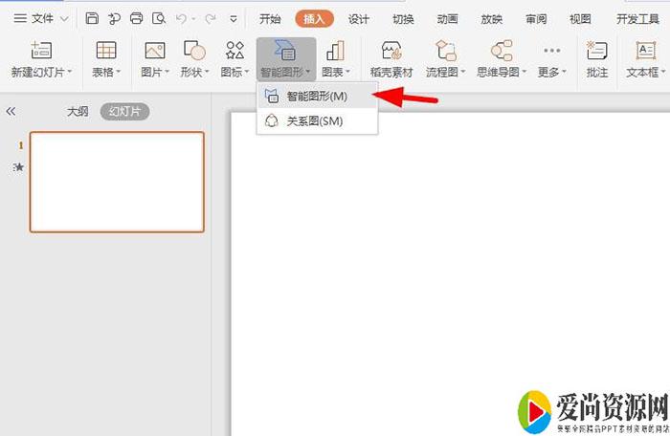Click the 新建幻灯片 icon
The height and width of the screenshot is (436, 670).
(x=41, y=51)
